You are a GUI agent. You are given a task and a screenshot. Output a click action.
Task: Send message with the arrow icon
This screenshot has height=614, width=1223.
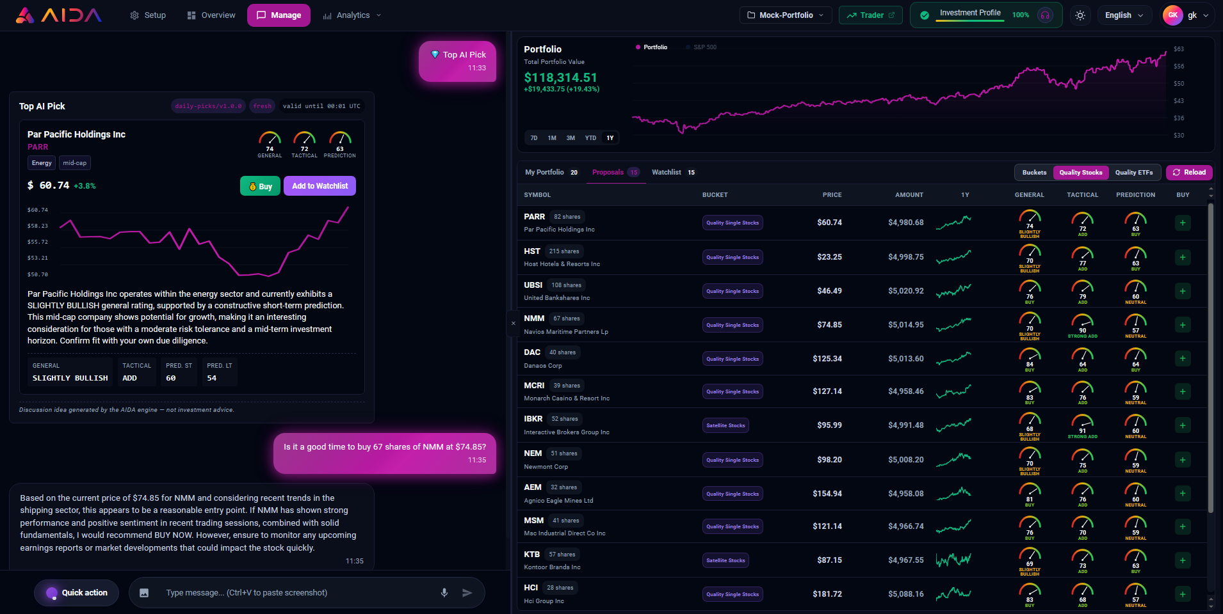pyautogui.click(x=467, y=593)
